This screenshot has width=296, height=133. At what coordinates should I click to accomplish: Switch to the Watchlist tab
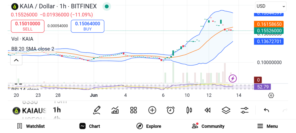click(x=31, y=126)
